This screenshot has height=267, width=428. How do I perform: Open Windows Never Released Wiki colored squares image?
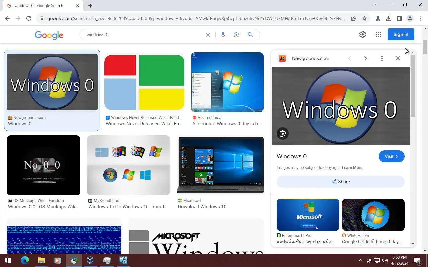[144, 82]
